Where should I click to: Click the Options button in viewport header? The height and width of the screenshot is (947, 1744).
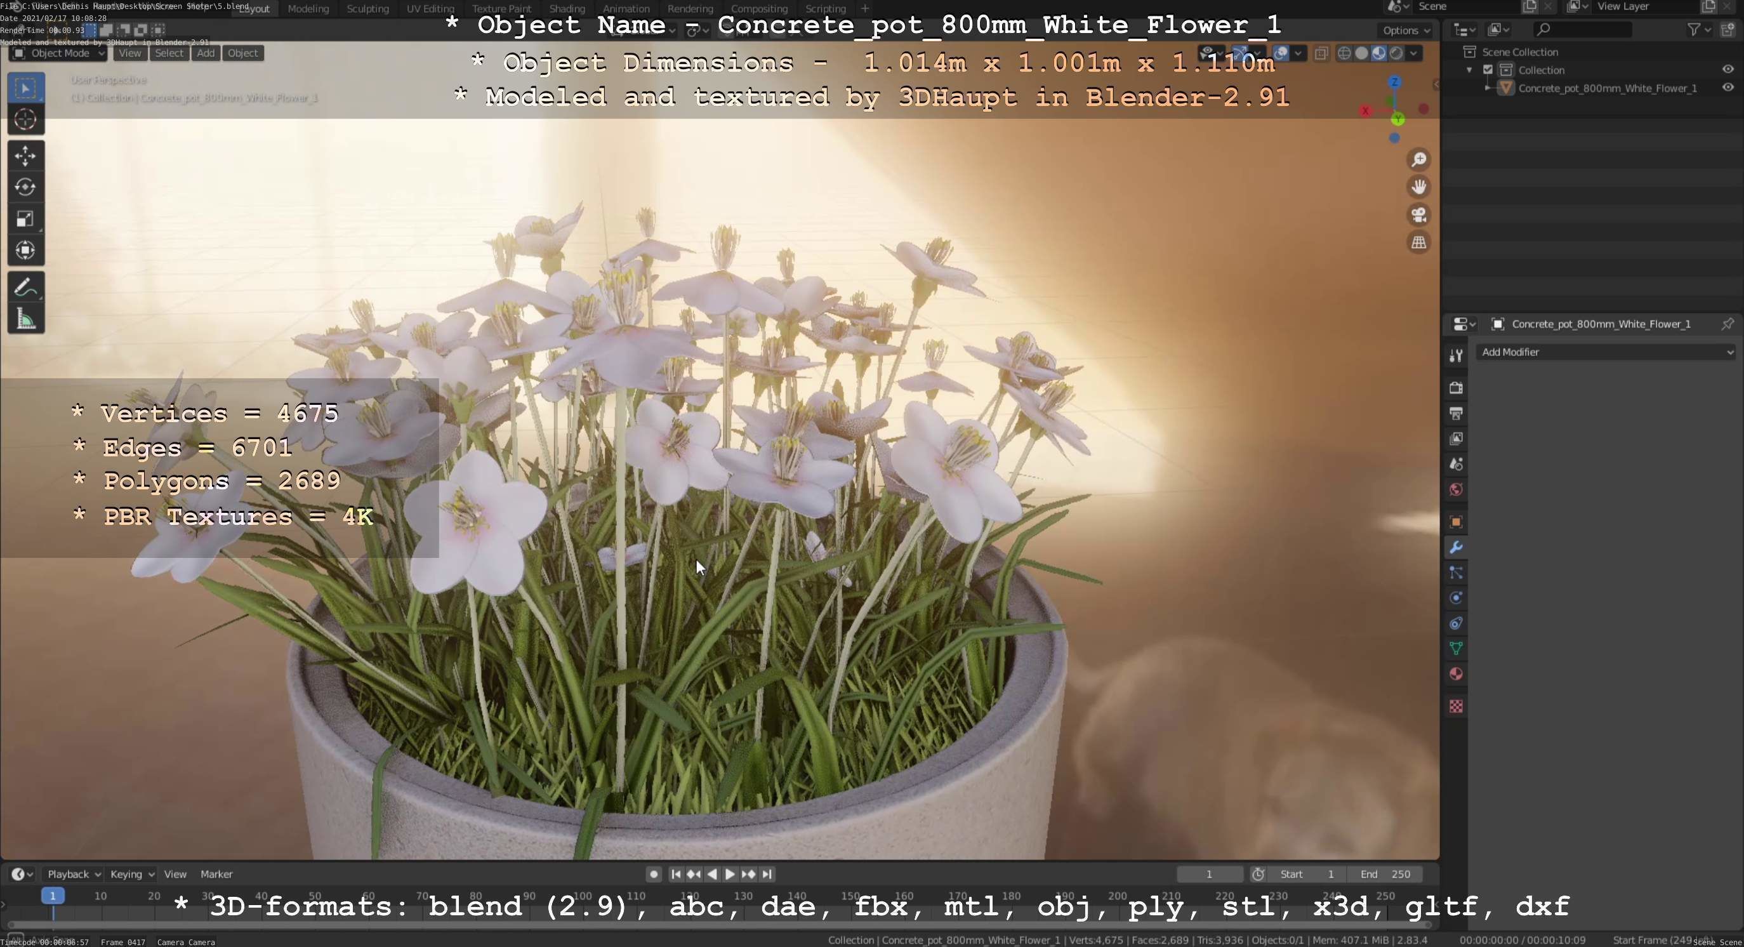1406,30
